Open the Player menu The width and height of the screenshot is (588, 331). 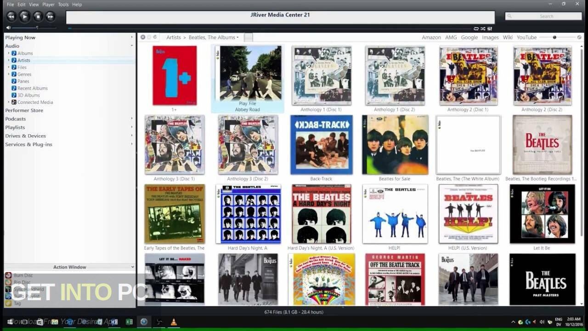pos(48,5)
